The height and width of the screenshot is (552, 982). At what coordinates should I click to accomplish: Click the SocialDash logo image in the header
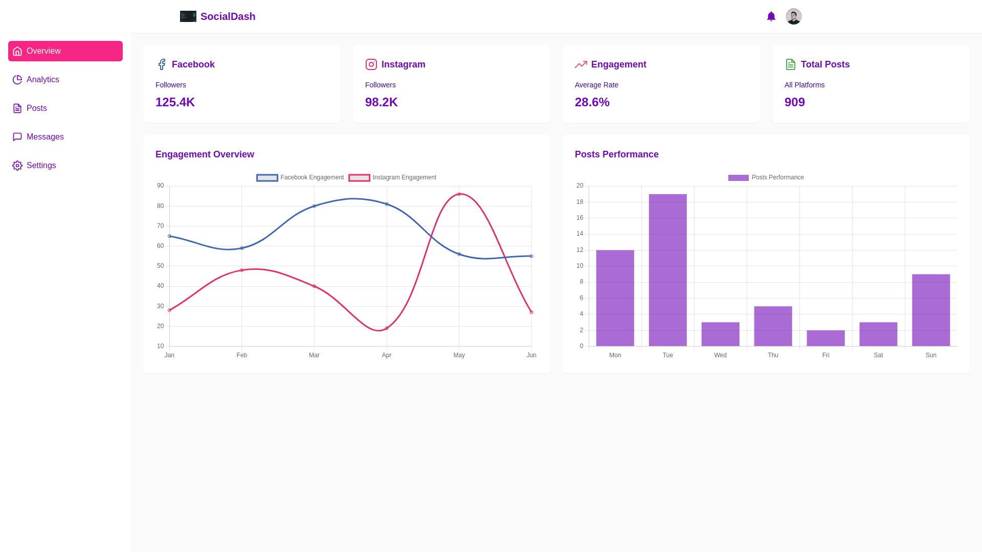188,16
